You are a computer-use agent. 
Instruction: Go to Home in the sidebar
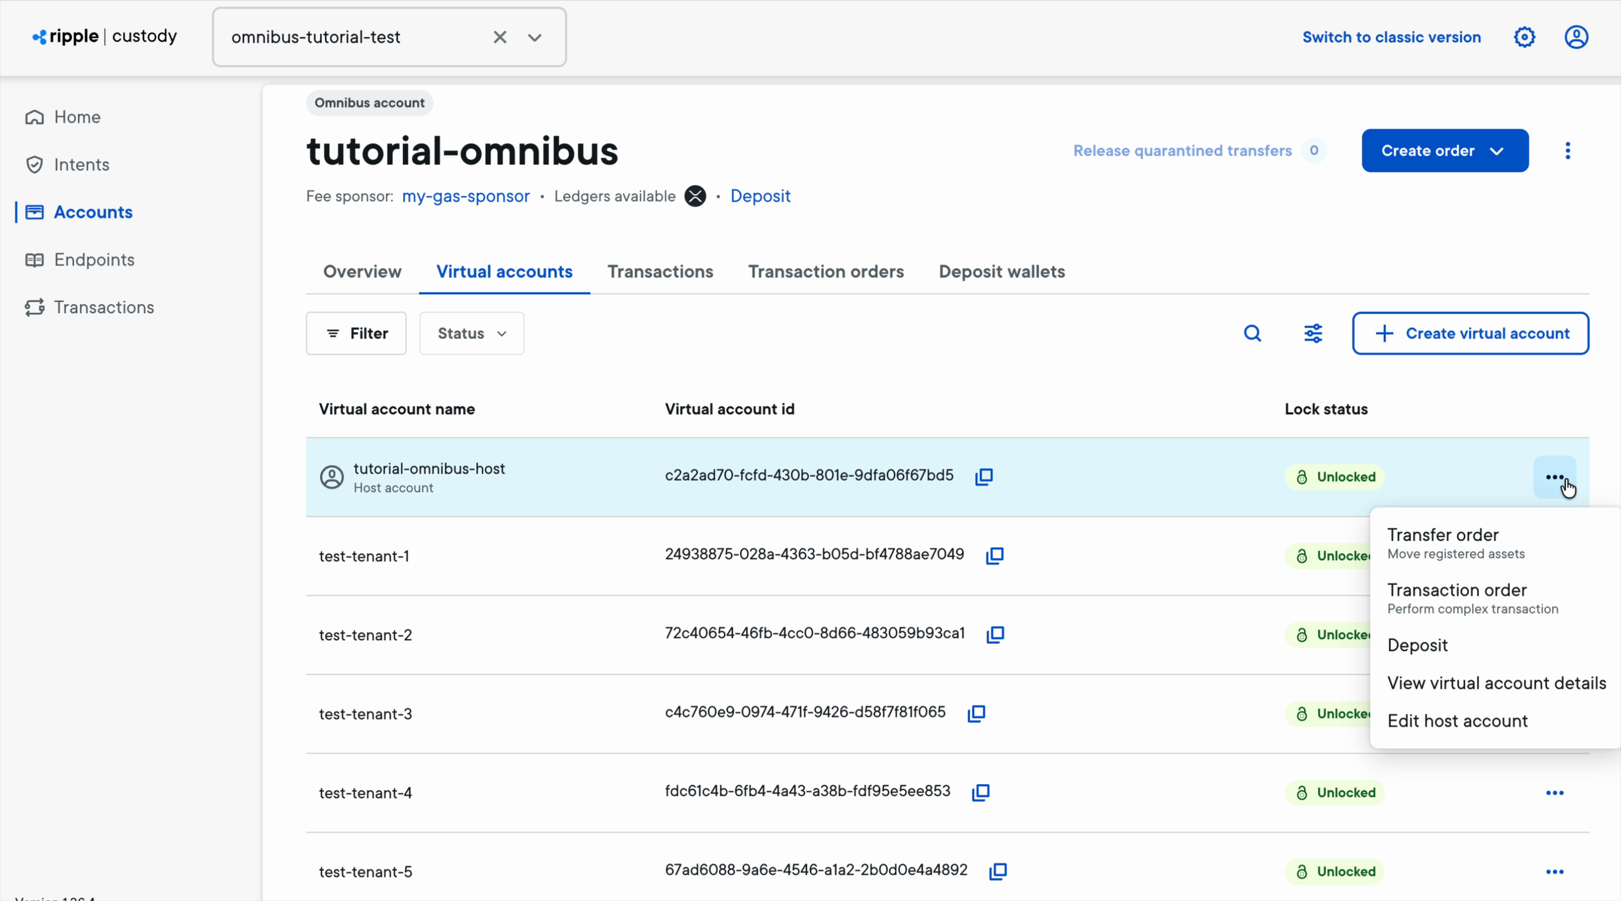tap(77, 117)
